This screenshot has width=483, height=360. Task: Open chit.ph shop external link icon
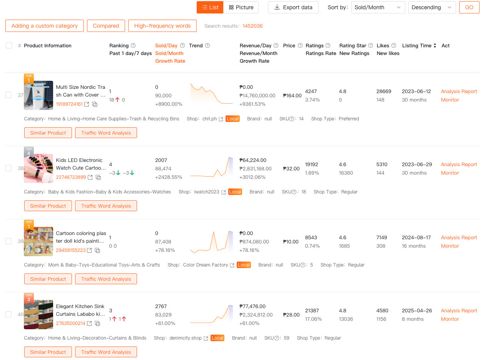tap(221, 119)
